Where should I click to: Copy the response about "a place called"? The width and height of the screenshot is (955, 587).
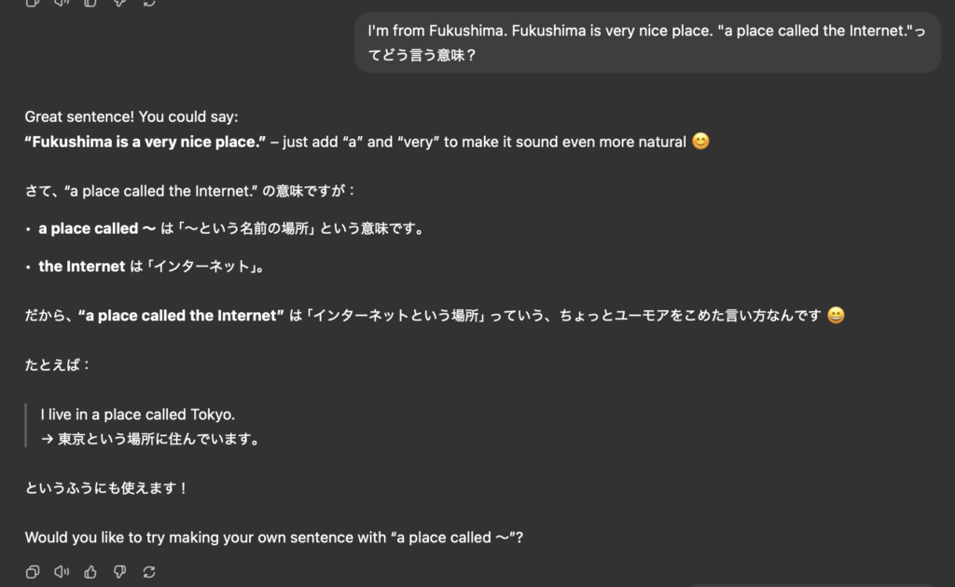click(x=33, y=572)
